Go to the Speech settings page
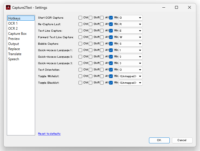Screen dimensions: 200x151 click(14, 59)
